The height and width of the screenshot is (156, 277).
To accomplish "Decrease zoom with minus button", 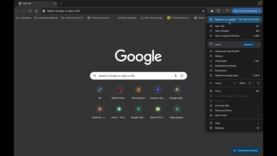I will point(235,83).
